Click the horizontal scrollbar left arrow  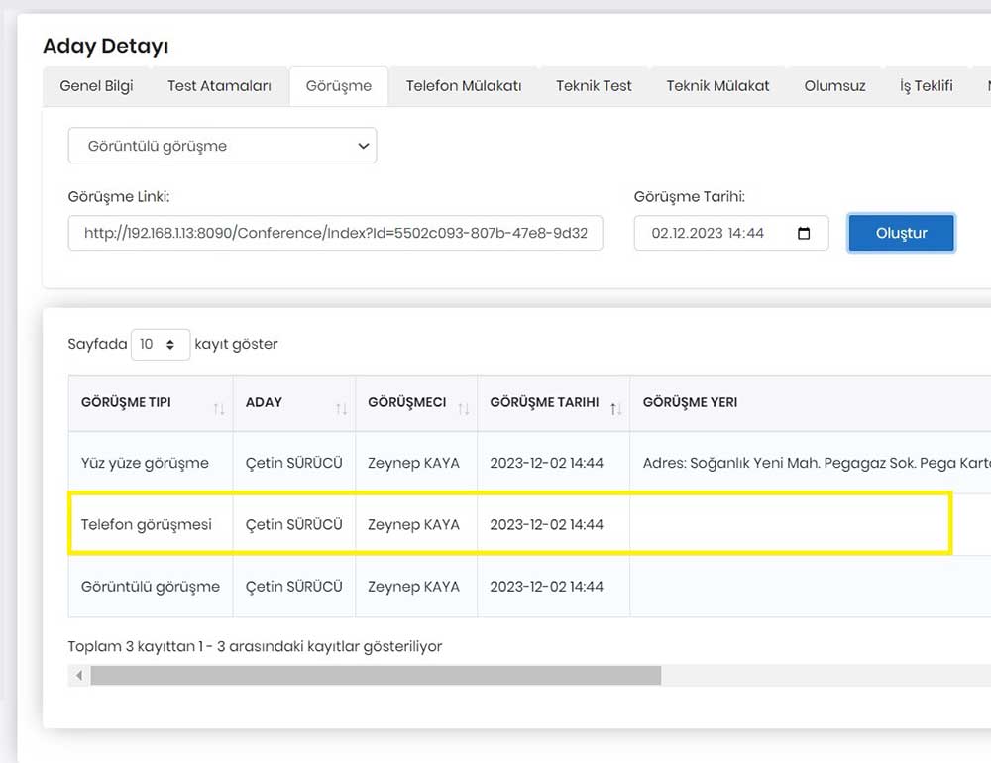coord(79,675)
